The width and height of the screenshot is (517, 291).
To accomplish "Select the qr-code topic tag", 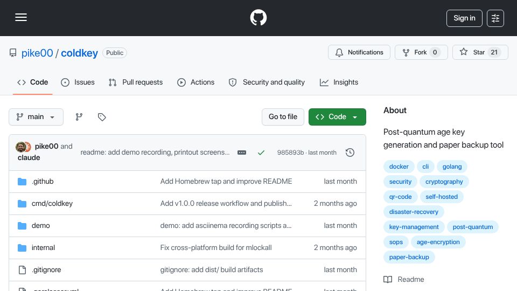I will pyautogui.click(x=400, y=197).
